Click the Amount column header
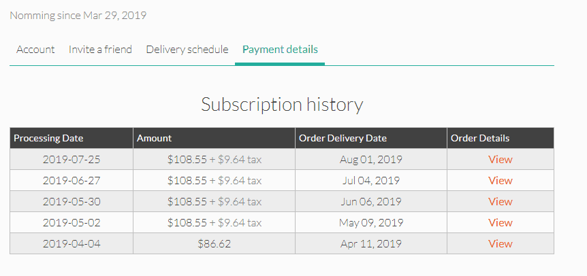The height and width of the screenshot is (276, 587). [214, 138]
